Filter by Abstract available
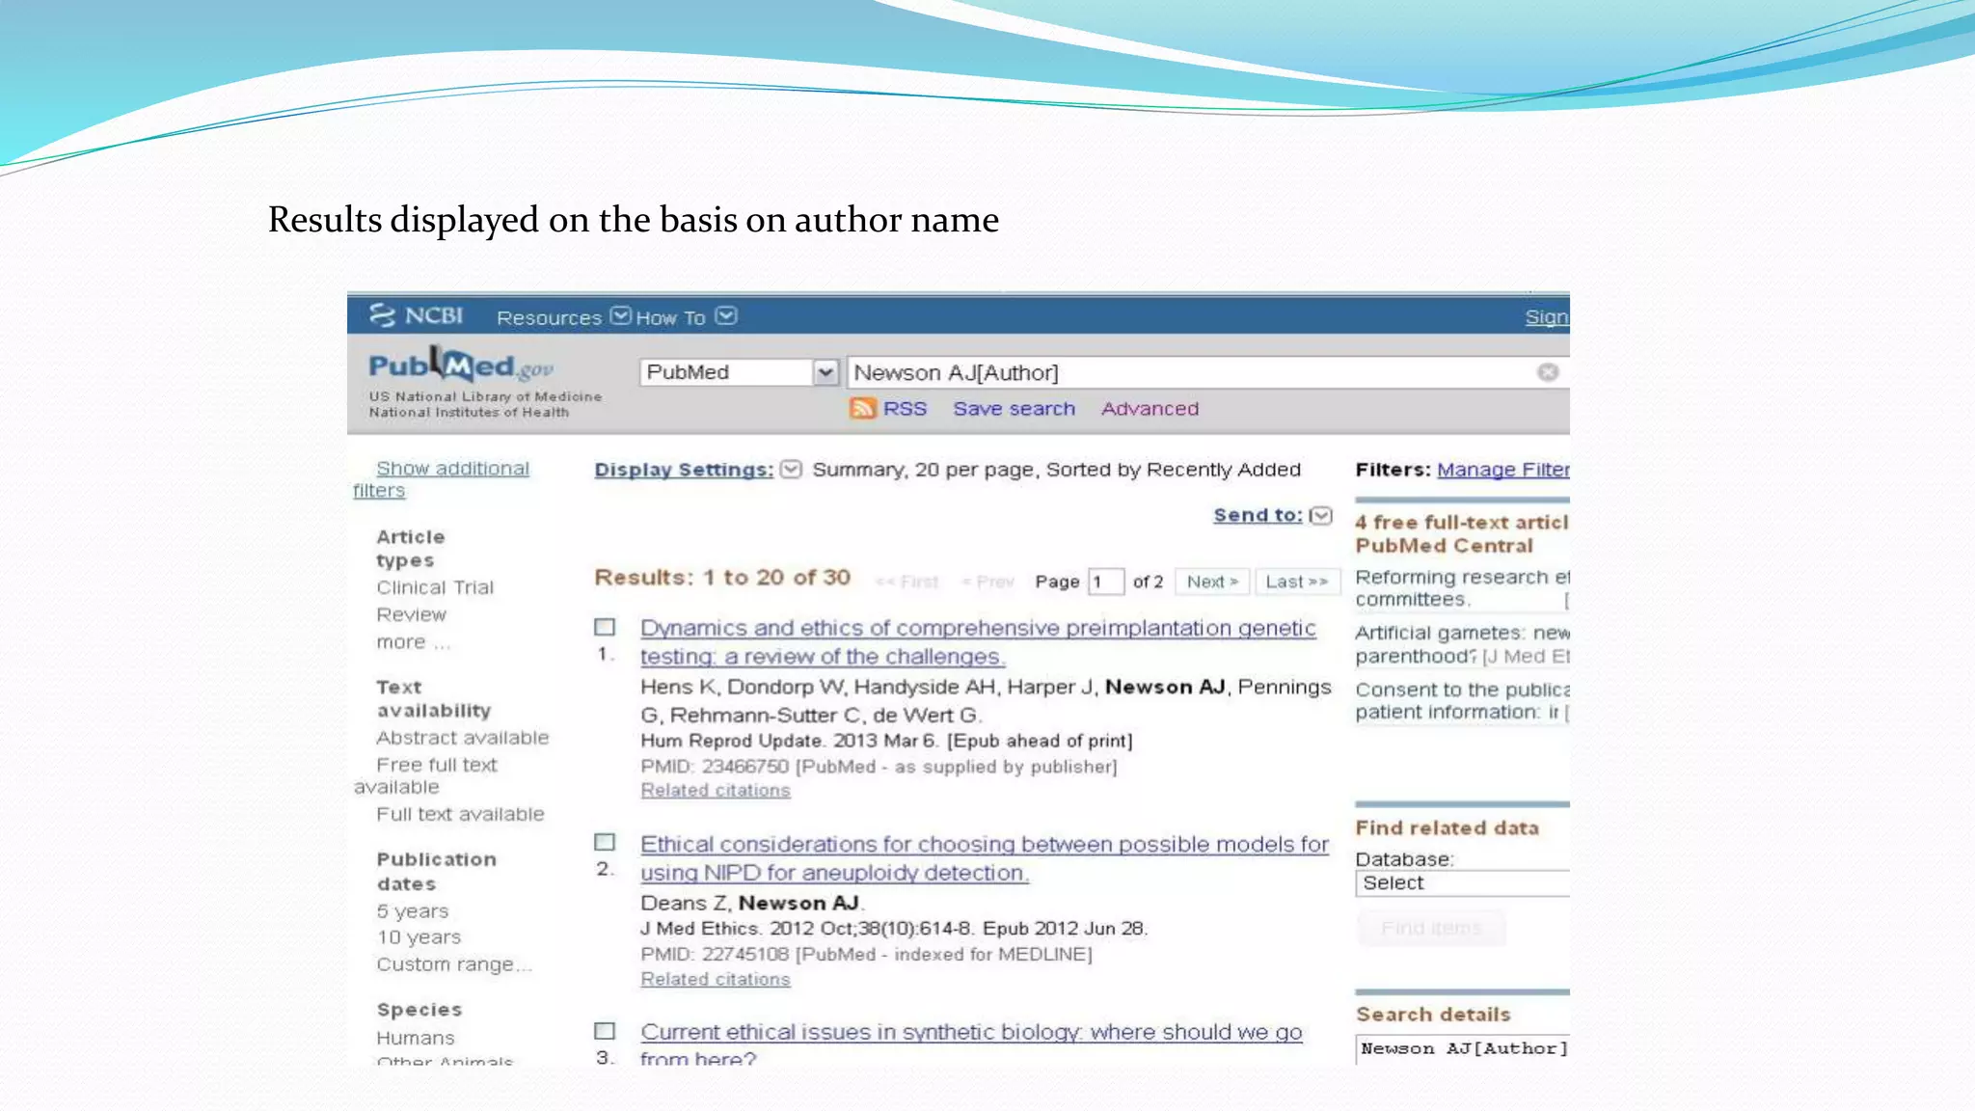Screen dimensions: 1975x1111 tap(462, 738)
